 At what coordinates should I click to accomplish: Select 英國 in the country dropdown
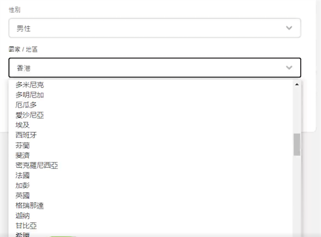pyautogui.click(x=23, y=196)
